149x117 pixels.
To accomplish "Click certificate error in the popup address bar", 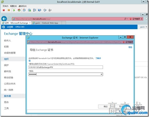I will tap(128, 42).
